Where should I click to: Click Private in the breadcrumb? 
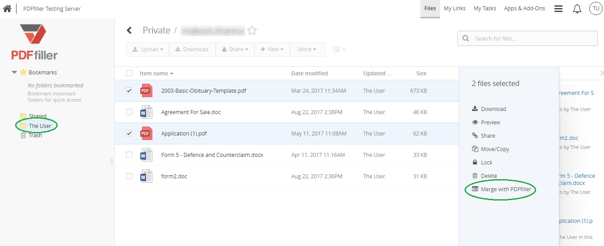click(x=156, y=30)
